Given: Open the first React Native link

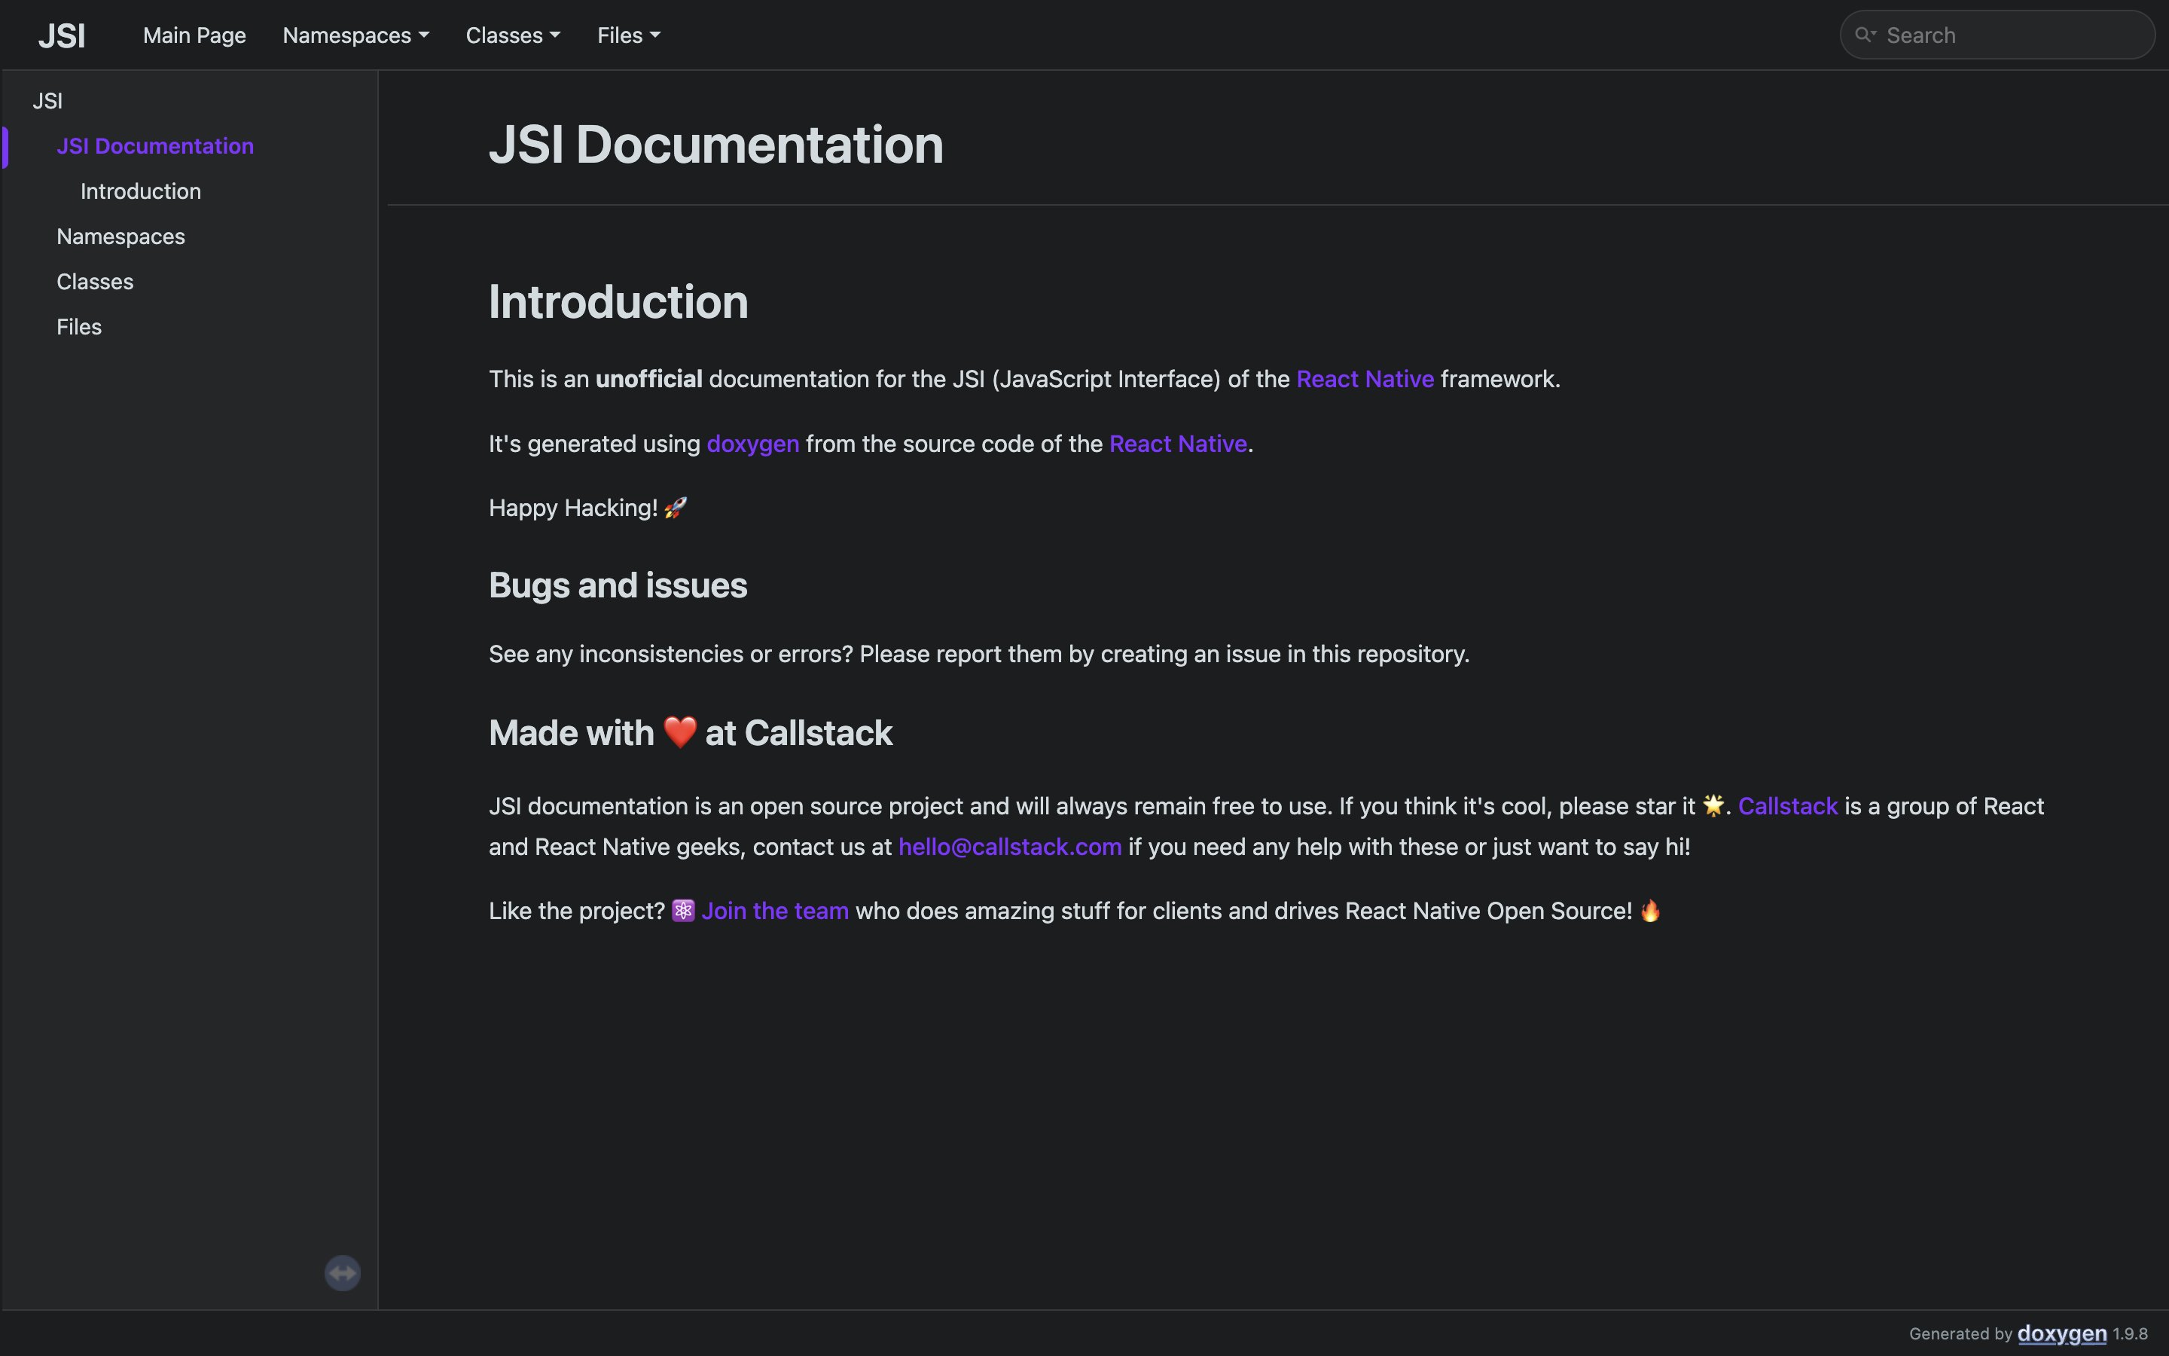Looking at the screenshot, I should pyautogui.click(x=1365, y=380).
